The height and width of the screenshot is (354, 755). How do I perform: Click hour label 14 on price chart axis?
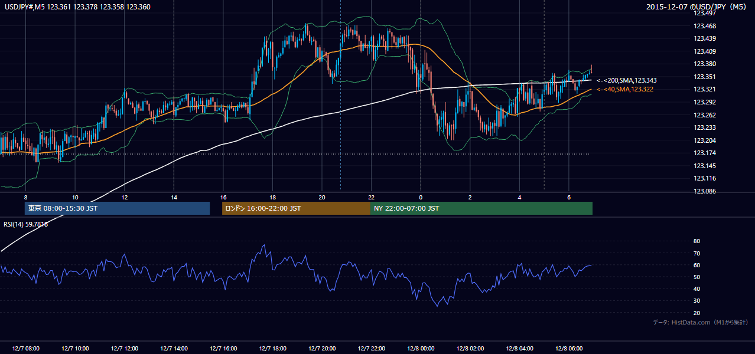point(174,197)
